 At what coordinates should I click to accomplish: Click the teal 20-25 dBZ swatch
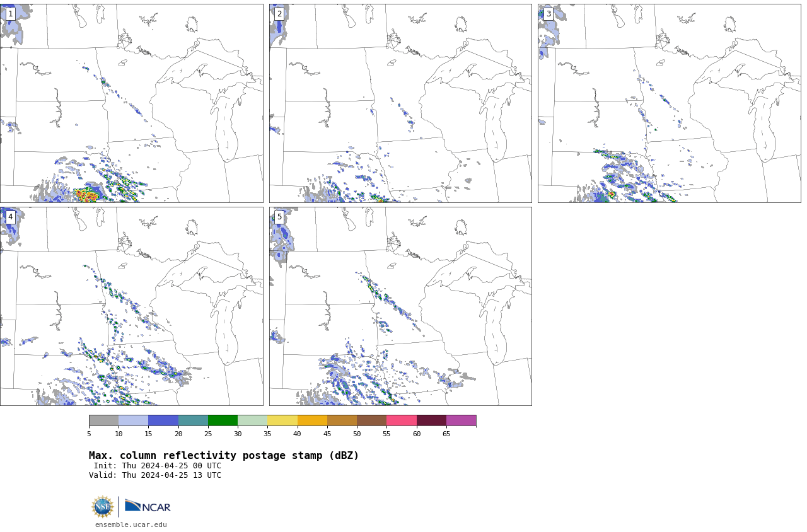193,420
